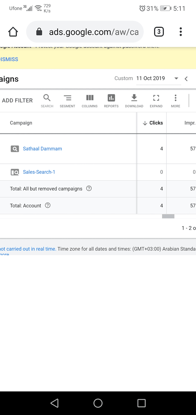Open the date range dropdown arrow
The height and width of the screenshot is (415, 196).
(x=176, y=78)
